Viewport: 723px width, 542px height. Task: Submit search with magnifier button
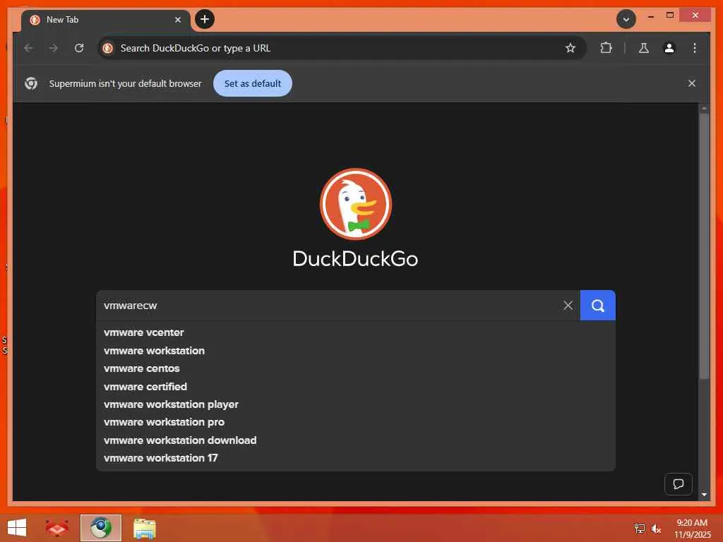click(x=597, y=305)
